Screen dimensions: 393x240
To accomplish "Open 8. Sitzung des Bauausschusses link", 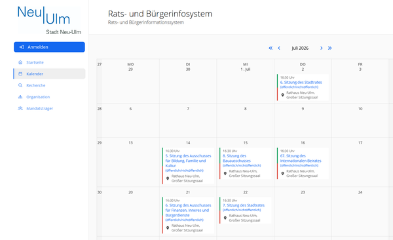I will pyautogui.click(x=236, y=158).
